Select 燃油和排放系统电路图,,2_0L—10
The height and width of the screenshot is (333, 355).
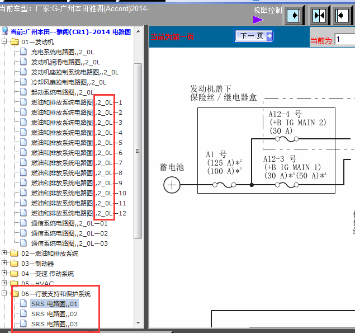[x=79, y=193]
